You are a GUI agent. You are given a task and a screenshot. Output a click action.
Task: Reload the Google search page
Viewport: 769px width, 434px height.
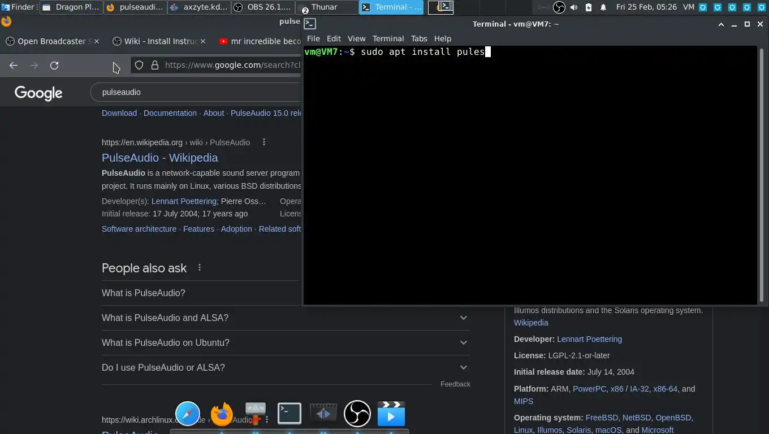[54, 65]
